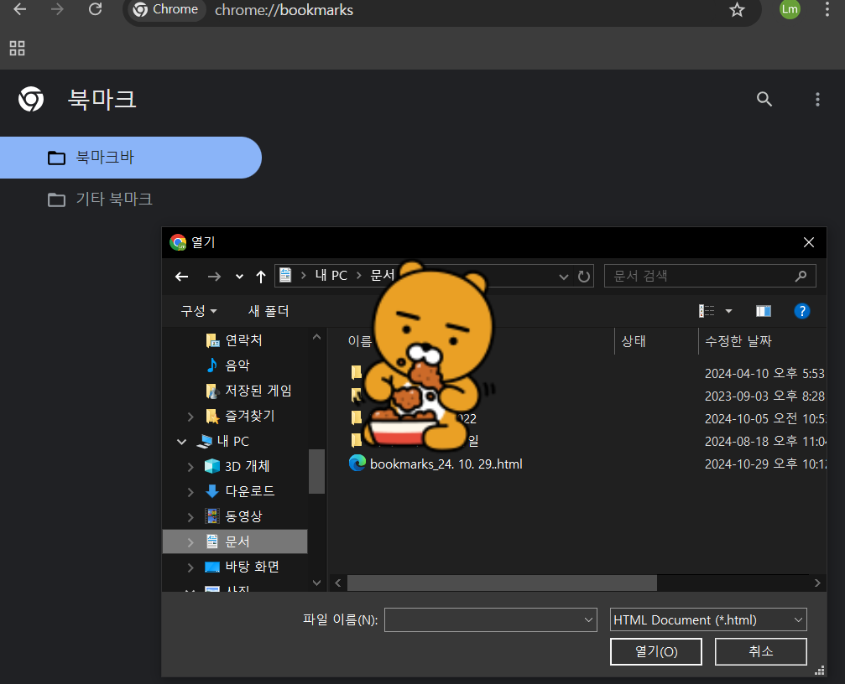The height and width of the screenshot is (684, 845).
Task: Open help with the question mark icon
Action: pyautogui.click(x=802, y=311)
